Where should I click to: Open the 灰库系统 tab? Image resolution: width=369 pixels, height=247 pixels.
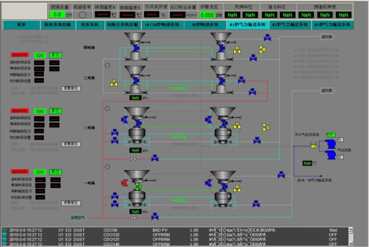click(x=90, y=25)
